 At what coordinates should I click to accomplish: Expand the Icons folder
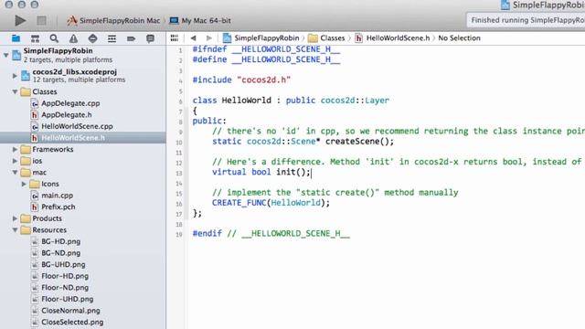(x=24, y=184)
